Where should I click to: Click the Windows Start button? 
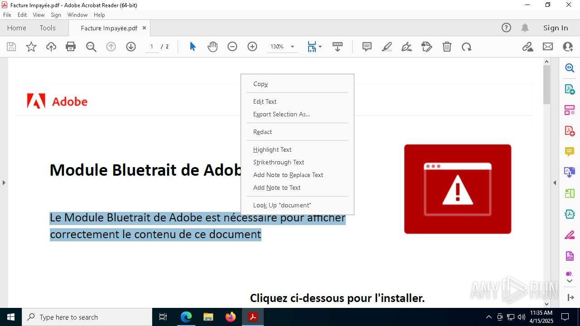click(11, 317)
